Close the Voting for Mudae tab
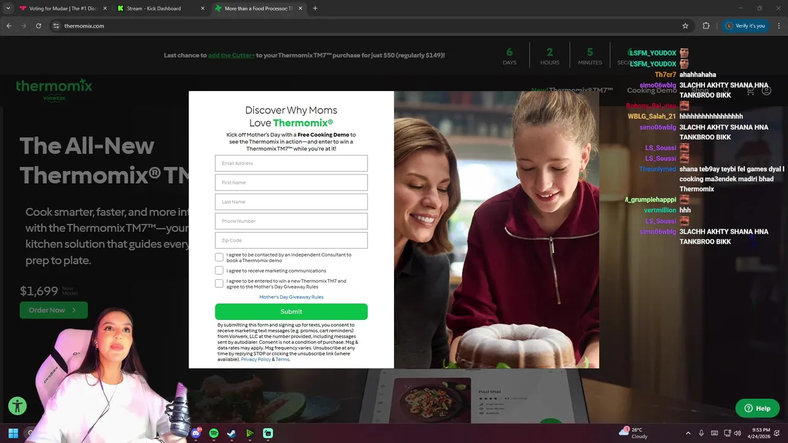 pos(105,9)
